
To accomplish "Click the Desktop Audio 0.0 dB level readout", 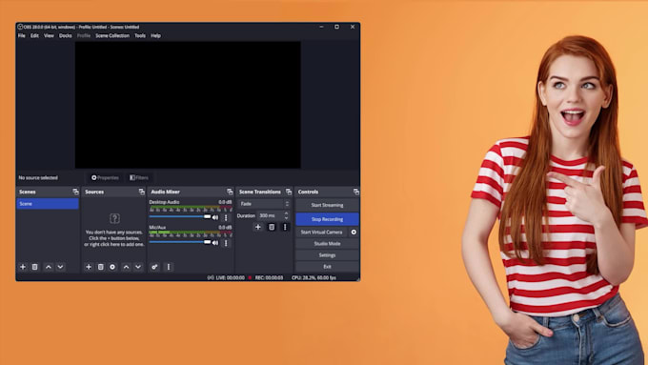I will pos(225,202).
